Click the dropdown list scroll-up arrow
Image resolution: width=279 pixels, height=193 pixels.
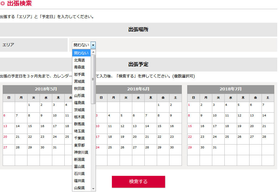click(x=93, y=52)
